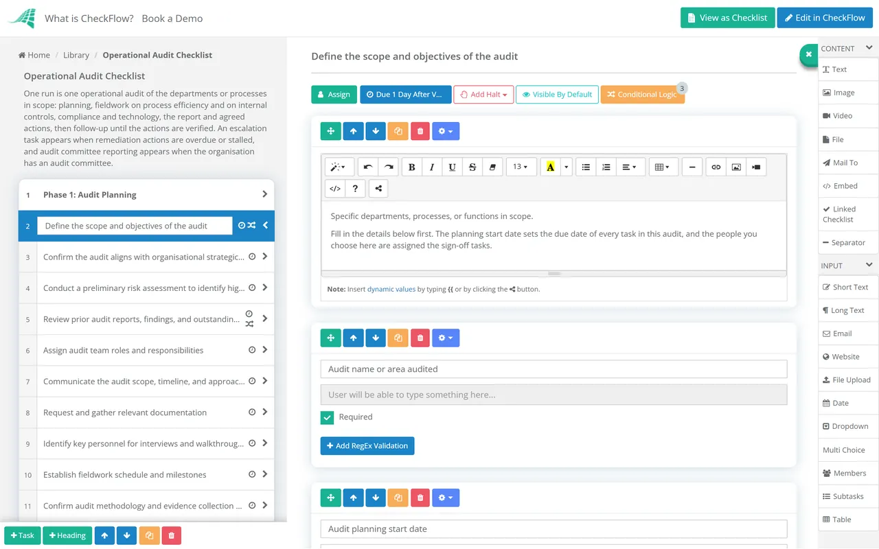
Task: Delete the selected task from the bottom bar
Action: pyautogui.click(x=172, y=535)
